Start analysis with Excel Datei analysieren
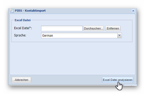The width and height of the screenshot is (145, 94). (x=117, y=80)
